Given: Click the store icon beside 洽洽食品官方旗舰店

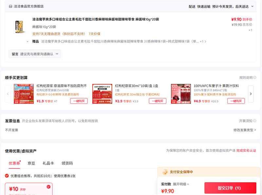Looking at the screenshot, I should click(11, 6).
